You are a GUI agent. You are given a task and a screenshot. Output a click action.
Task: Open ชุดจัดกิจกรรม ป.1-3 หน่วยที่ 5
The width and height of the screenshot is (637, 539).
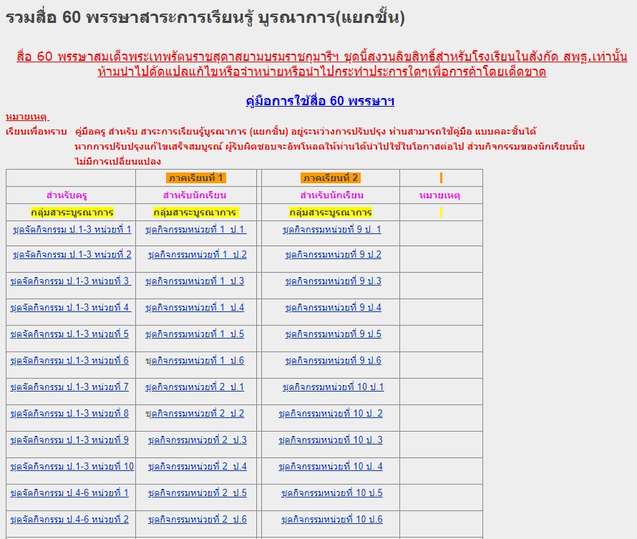69,334
